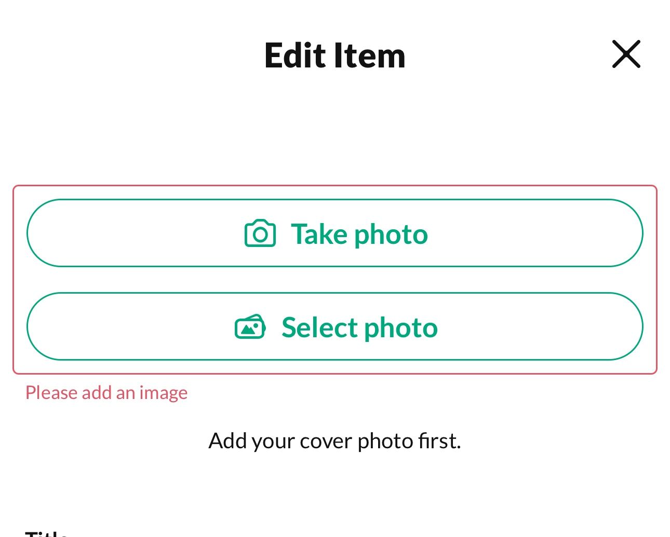This screenshot has height=537, width=670.
Task: Click the word "Select" in Select photo
Action: tap(319, 327)
